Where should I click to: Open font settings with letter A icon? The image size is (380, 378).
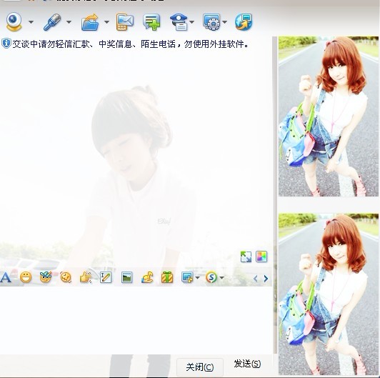click(5, 277)
